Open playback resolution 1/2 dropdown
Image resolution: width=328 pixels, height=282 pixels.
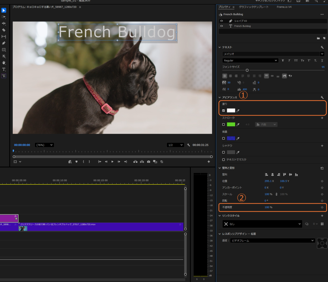(x=175, y=145)
